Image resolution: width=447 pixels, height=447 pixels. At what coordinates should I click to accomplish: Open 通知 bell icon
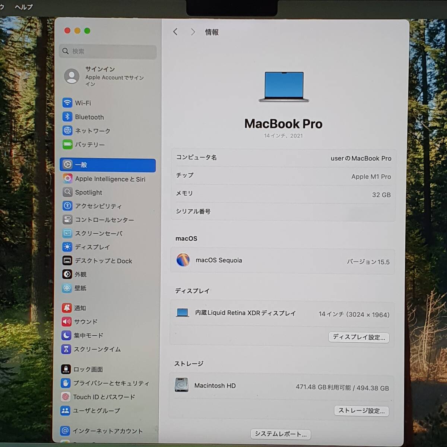pyautogui.click(x=67, y=308)
